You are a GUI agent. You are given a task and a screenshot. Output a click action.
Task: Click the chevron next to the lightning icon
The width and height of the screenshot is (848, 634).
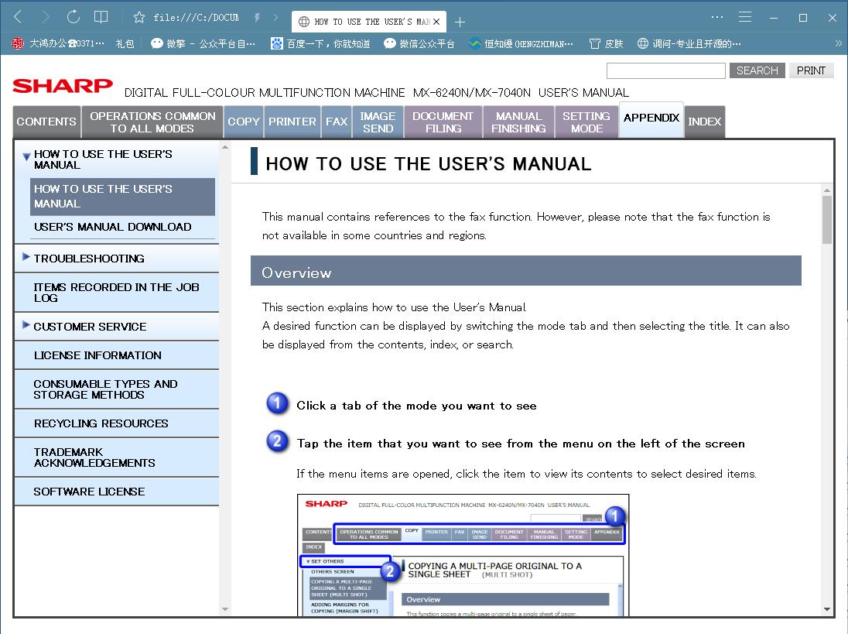point(275,17)
